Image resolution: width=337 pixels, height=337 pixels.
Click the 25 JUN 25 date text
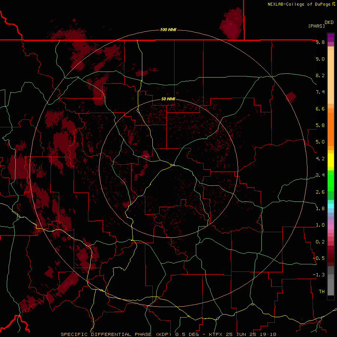(242, 334)
